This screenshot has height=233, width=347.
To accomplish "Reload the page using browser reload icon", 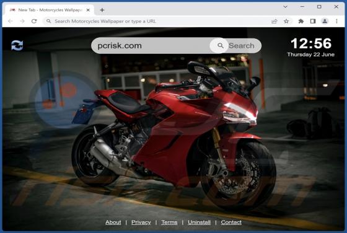I will coord(34,21).
